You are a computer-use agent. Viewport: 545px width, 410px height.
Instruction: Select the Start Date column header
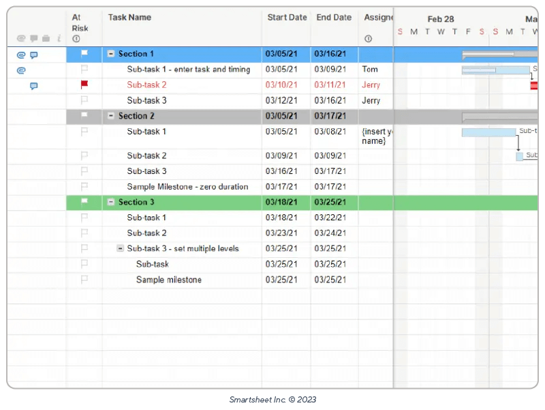coord(286,17)
